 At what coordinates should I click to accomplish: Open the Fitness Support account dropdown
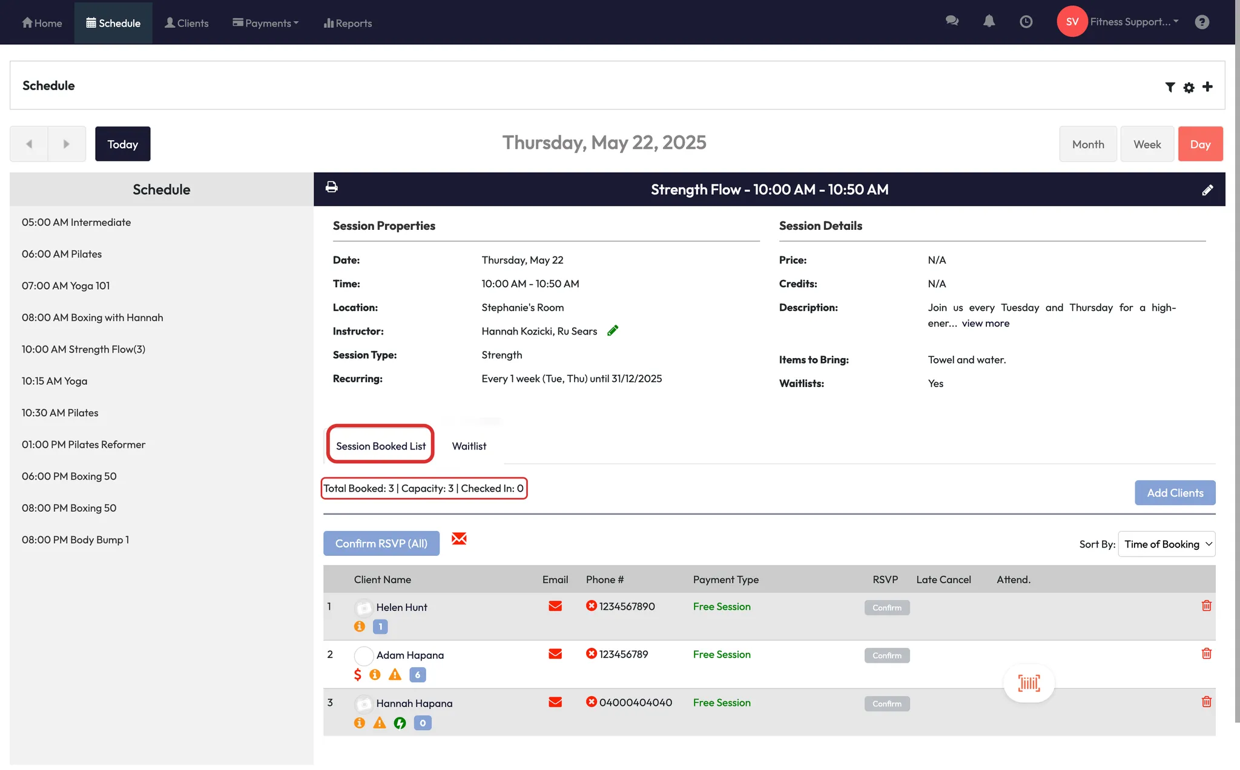pos(1133,22)
